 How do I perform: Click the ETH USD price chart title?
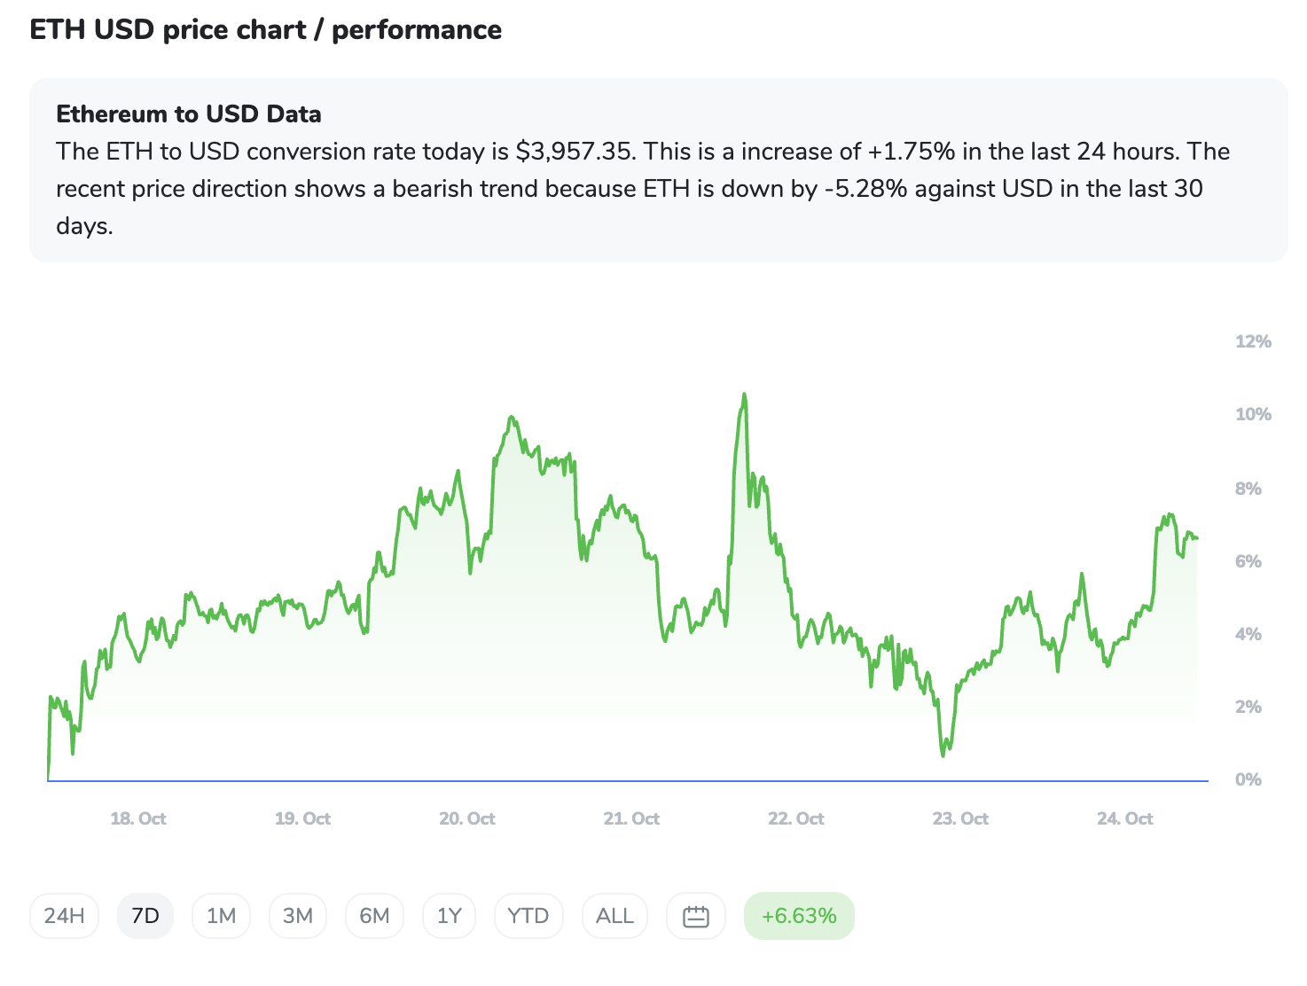tap(266, 30)
